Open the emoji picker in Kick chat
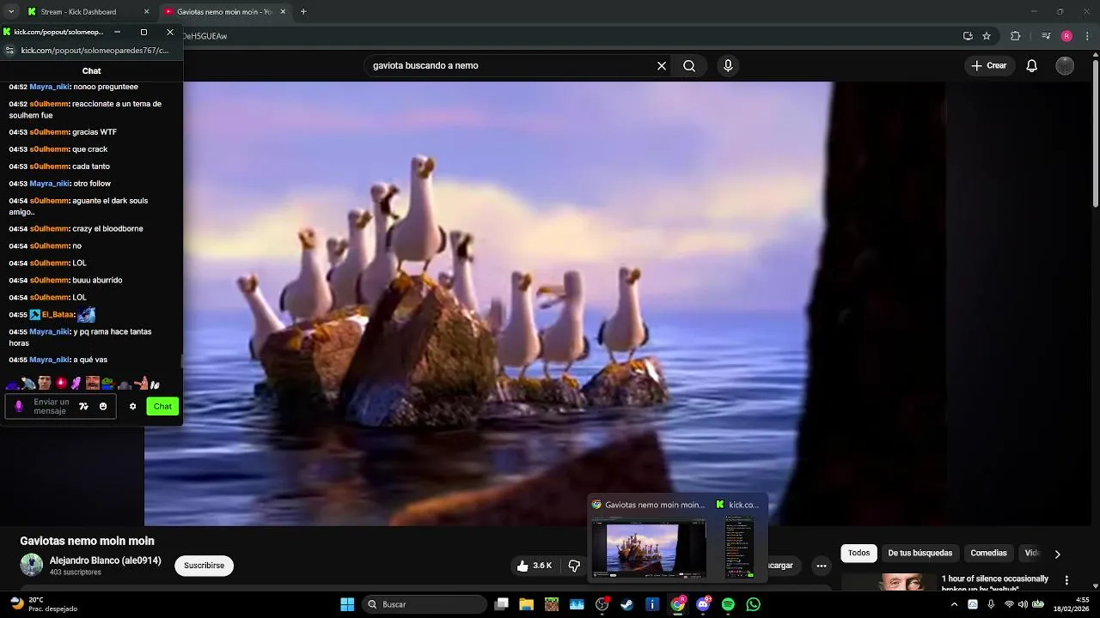The width and height of the screenshot is (1100, 618). click(103, 407)
